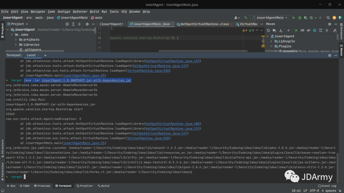Click the Profile run icon in main toolbar
Viewport: 344px width, 193px height.
(311, 18)
